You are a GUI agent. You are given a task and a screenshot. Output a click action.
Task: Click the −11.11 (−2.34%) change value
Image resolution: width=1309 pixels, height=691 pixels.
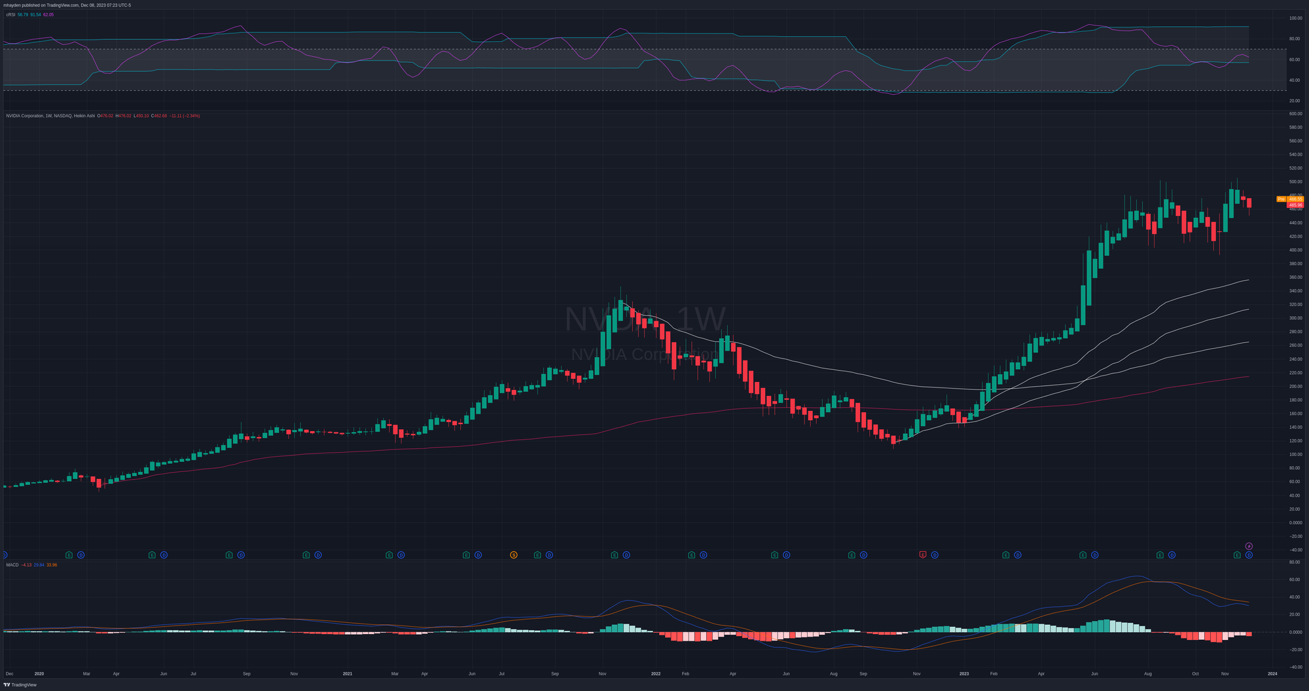(x=185, y=116)
